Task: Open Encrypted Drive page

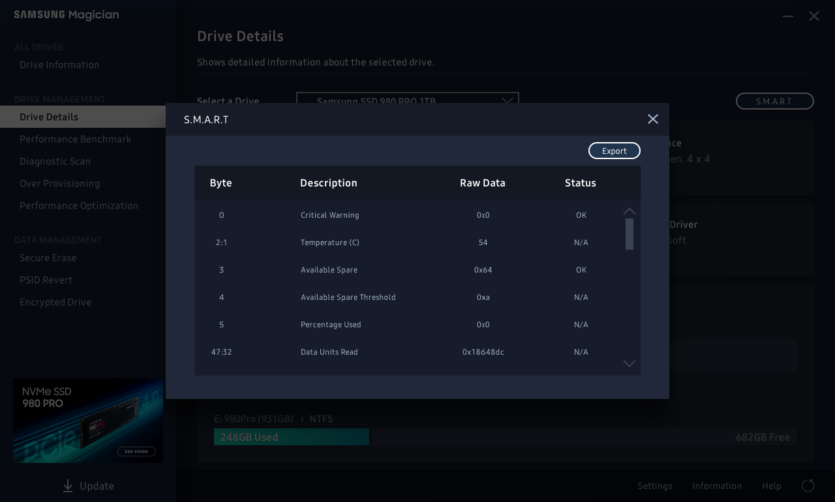Action: 55,302
